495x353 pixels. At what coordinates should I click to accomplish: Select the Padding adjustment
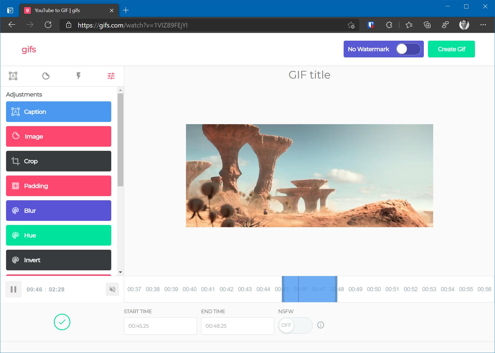tap(59, 186)
